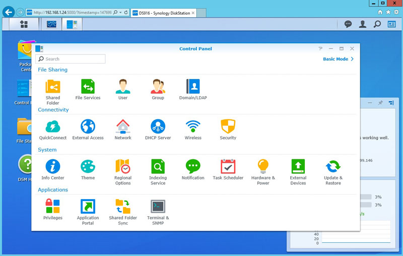Open Notification settings
Screen dimensions: 403x256
pos(193,170)
